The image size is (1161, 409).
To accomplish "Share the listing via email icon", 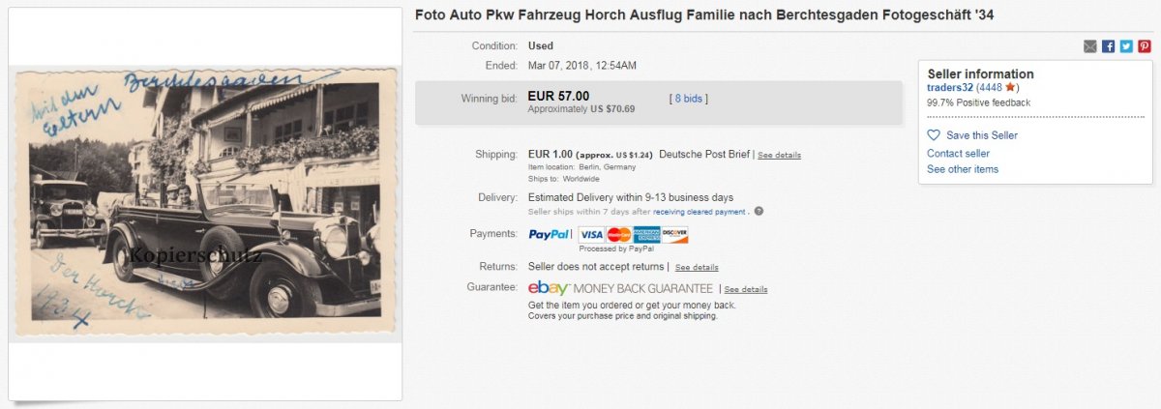I will pyautogui.click(x=1090, y=46).
